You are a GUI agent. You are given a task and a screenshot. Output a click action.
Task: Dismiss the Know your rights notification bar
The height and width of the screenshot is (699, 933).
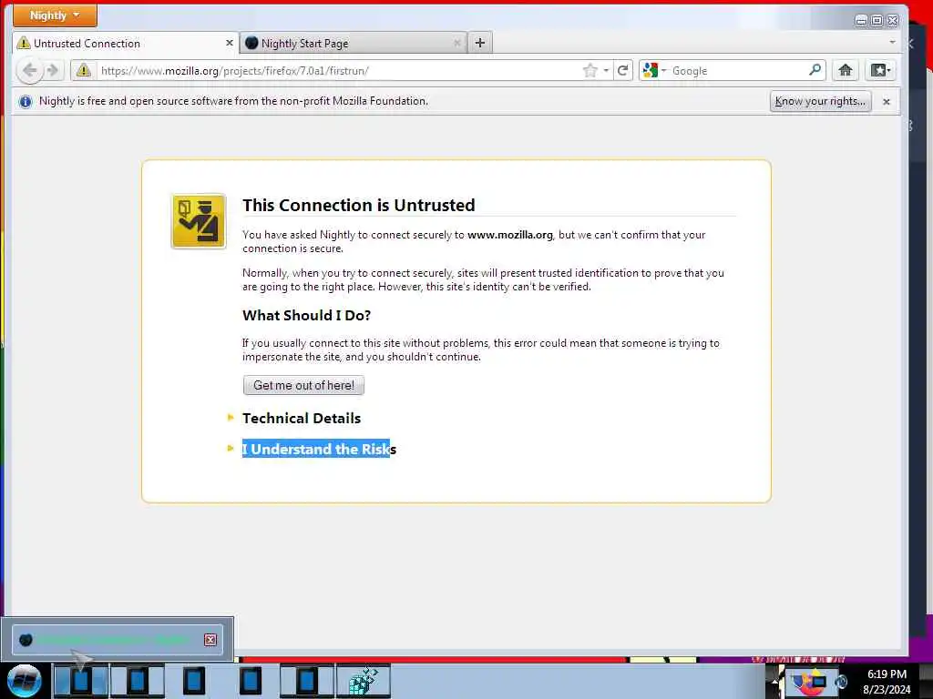click(886, 102)
